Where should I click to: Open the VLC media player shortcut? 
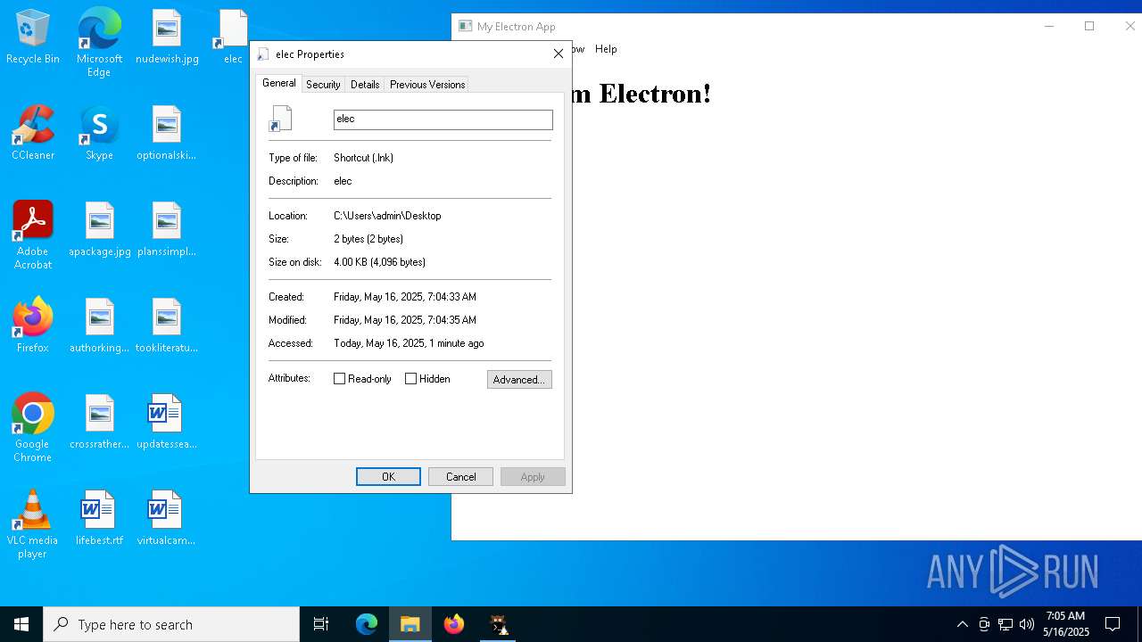click(x=33, y=524)
